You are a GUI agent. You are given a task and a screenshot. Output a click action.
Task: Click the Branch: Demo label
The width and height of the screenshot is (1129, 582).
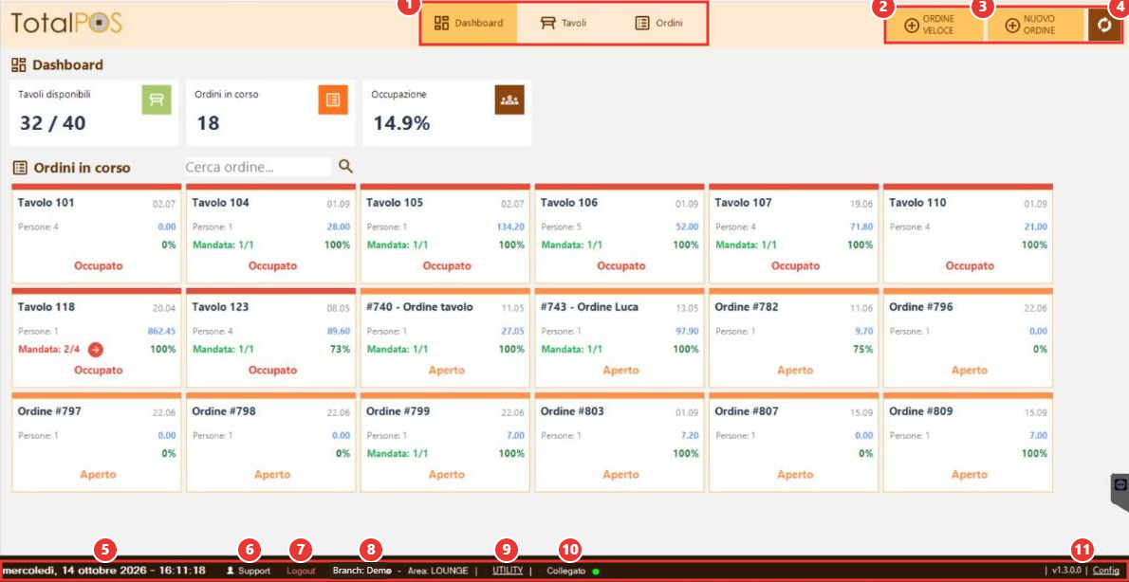click(362, 571)
